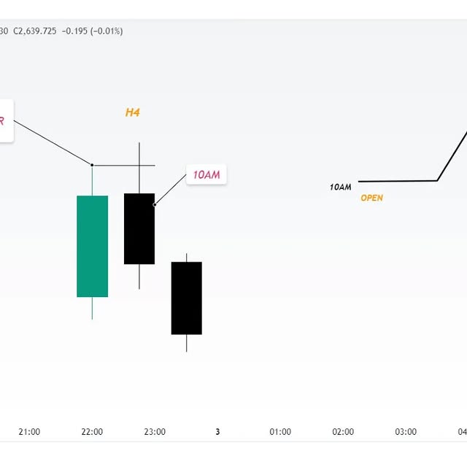Select the orange H4 text label
Viewport: 467px width, 467px height.
point(132,112)
